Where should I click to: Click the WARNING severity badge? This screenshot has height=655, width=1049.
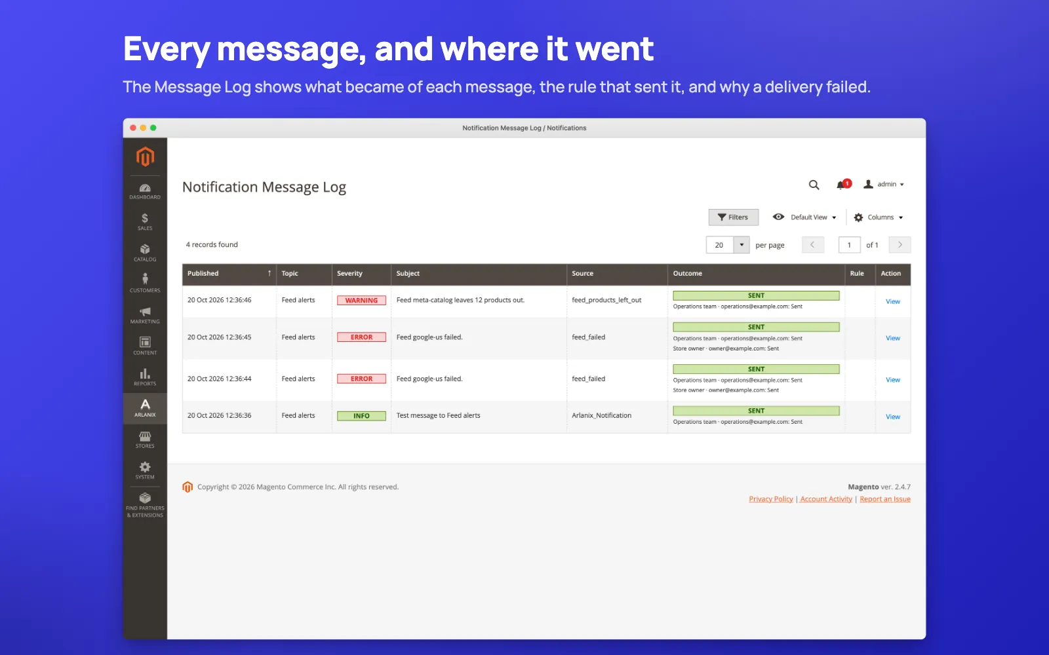[x=361, y=301]
